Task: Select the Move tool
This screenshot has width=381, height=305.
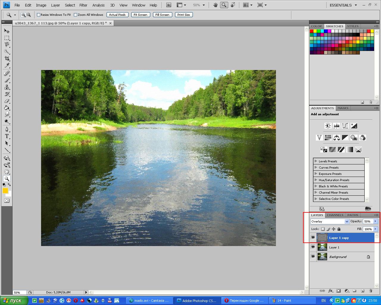Action: click(x=7, y=31)
